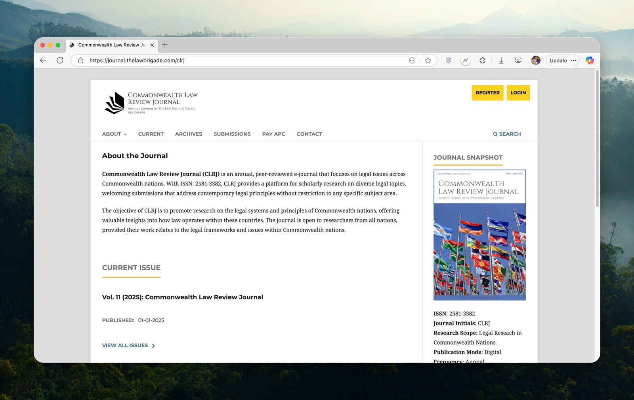Open the extensions puzzle piece icon

(482, 60)
